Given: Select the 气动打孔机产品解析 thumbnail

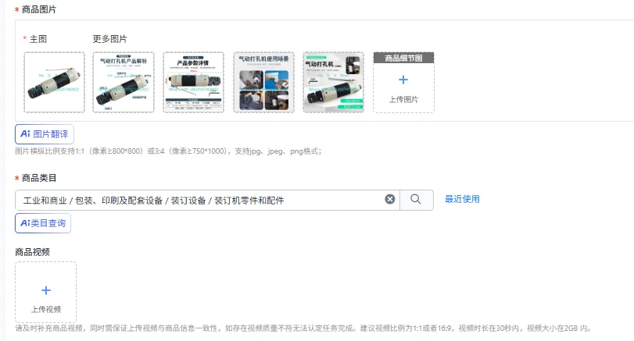Looking at the screenshot, I should coord(124,83).
